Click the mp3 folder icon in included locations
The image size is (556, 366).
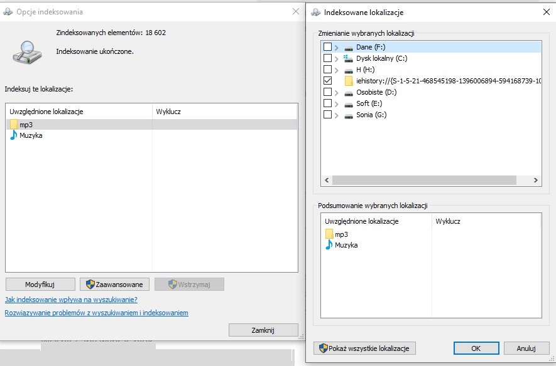(14, 125)
